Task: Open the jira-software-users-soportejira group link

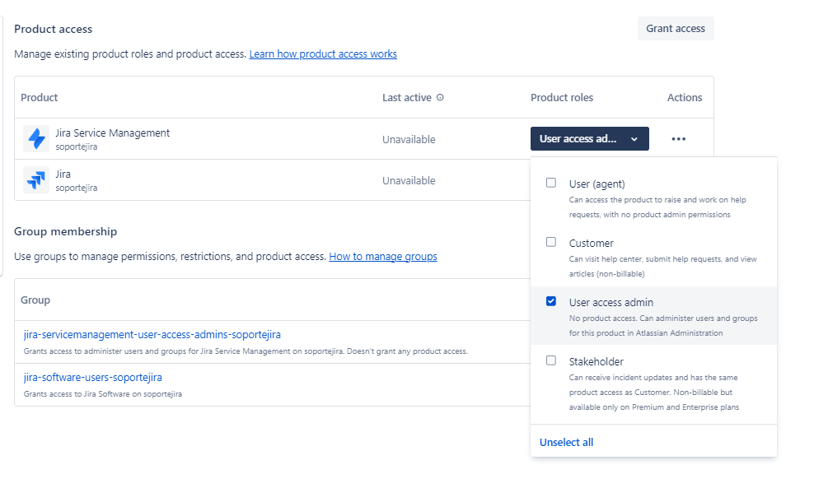Action: [93, 378]
